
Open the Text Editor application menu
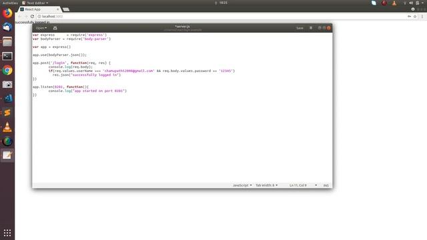[x=35, y=3]
